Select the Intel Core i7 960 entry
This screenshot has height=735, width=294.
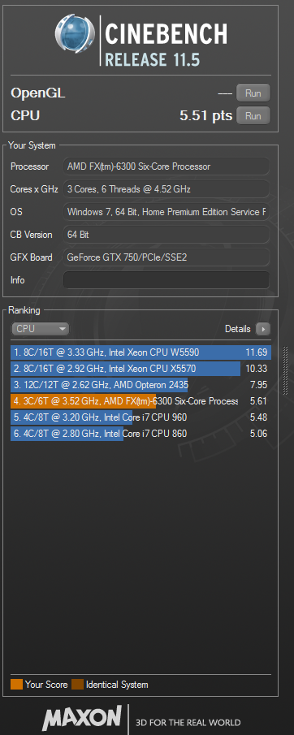[x=141, y=417]
